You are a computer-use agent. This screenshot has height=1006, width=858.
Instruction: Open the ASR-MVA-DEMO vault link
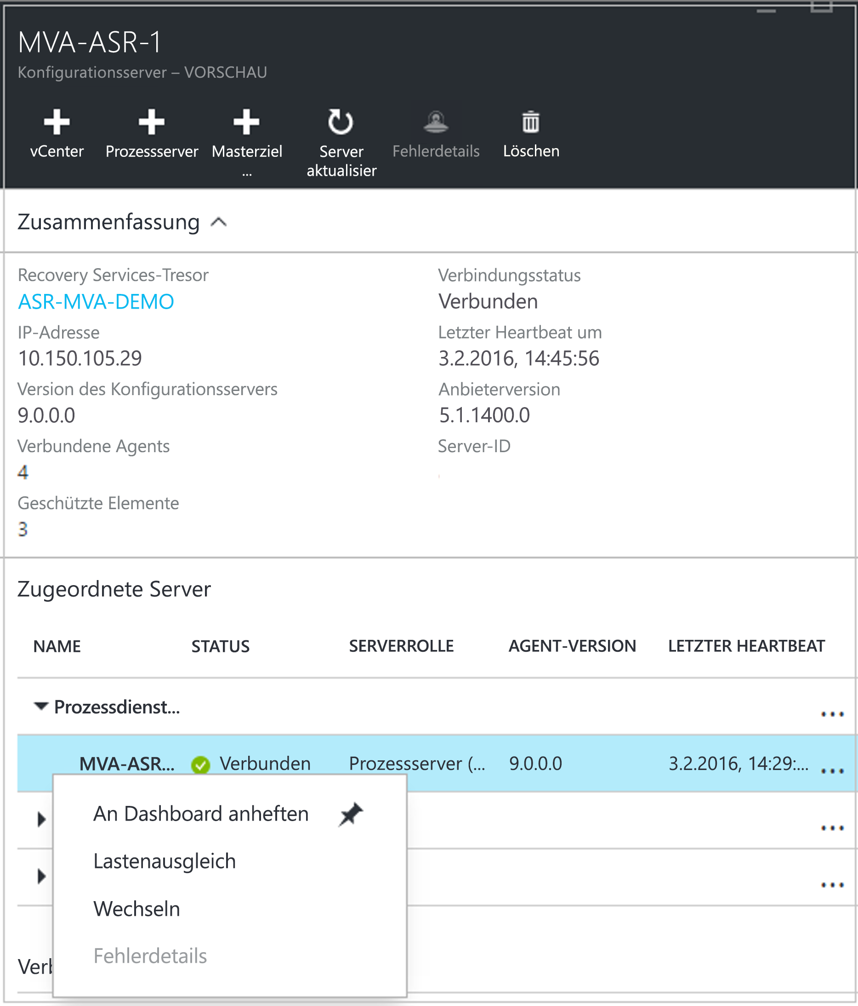coord(96,301)
